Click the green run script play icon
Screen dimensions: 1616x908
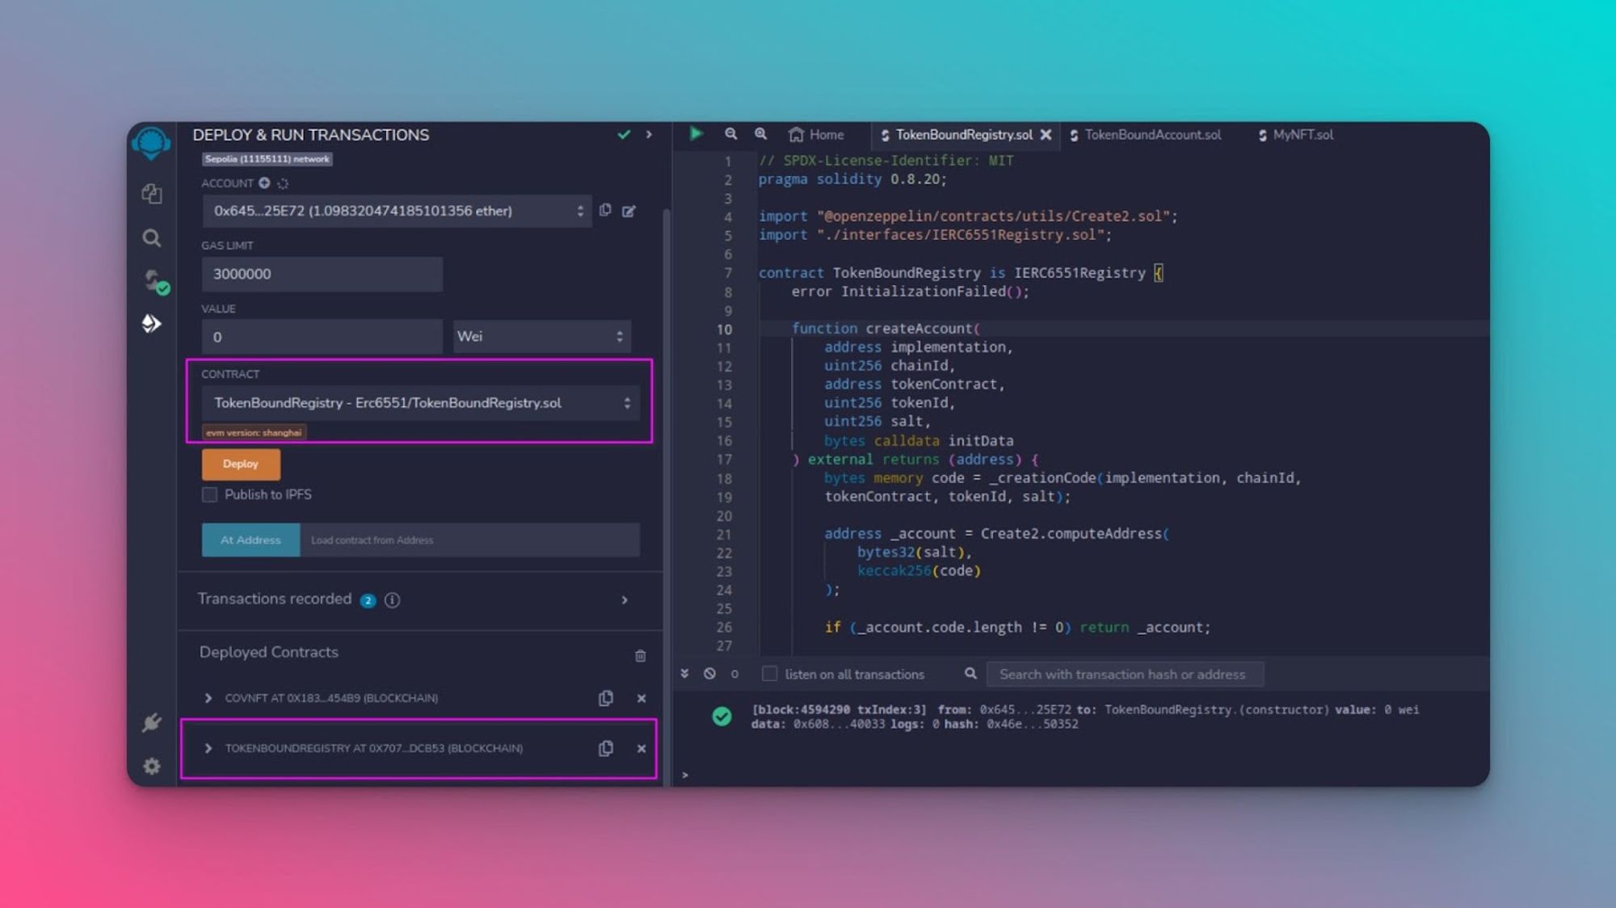(696, 133)
